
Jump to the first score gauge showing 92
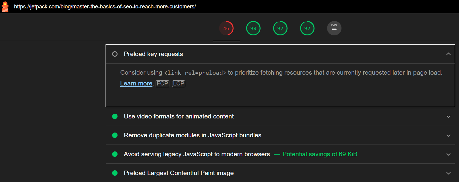280,28
